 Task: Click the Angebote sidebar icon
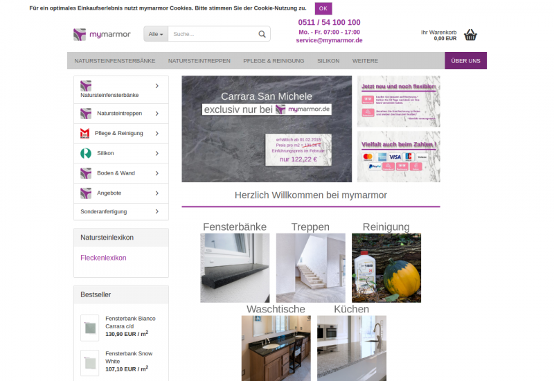[85, 193]
